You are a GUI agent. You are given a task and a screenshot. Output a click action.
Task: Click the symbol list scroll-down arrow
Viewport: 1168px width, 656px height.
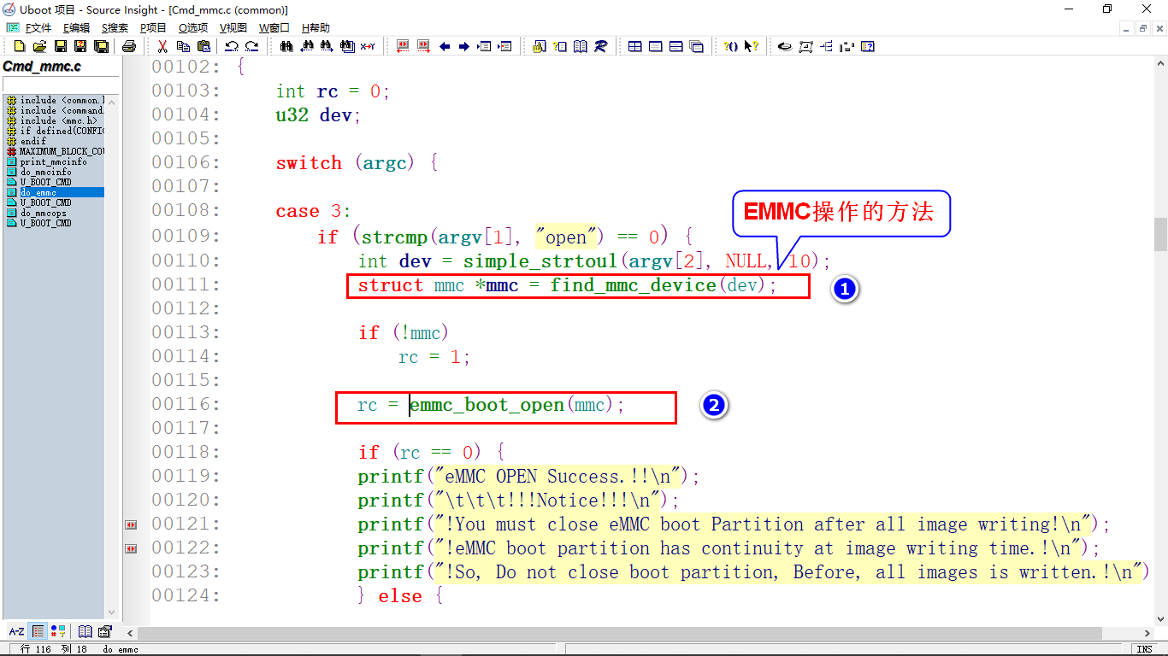click(x=111, y=612)
